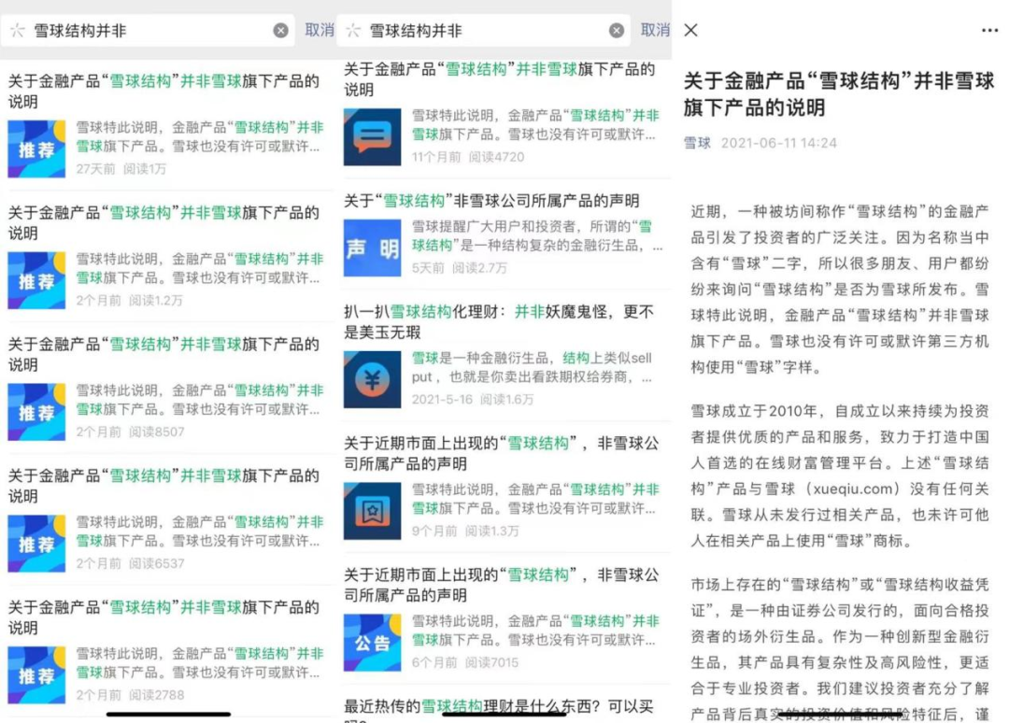Open the 推荐 thumbnail beside the 阅读8507 result

click(36, 412)
